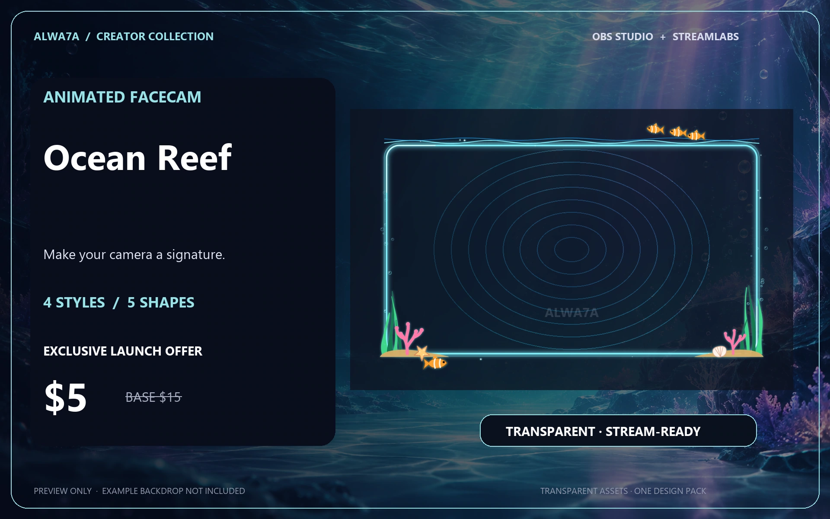This screenshot has height=519, width=830.
Task: Click the STREAMLABS label
Action: 705,37
